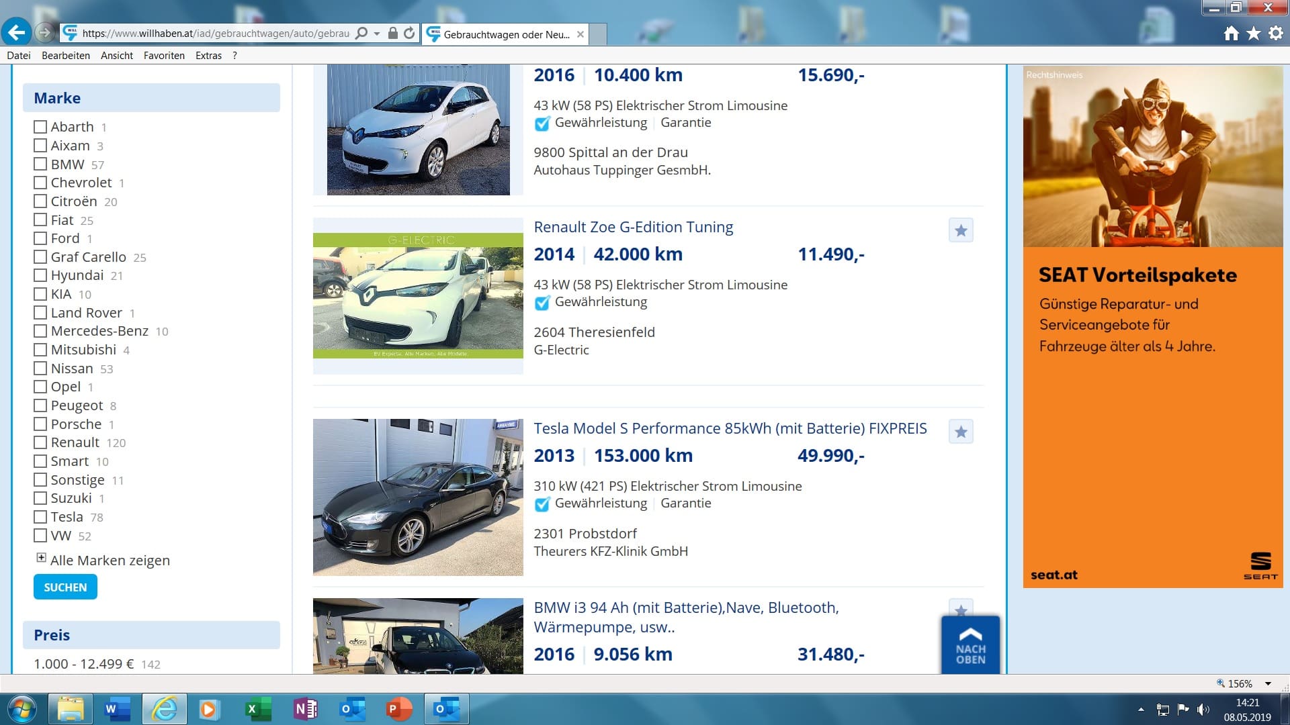Tick the VW brand checkbox
The height and width of the screenshot is (725, 1290).
40,536
